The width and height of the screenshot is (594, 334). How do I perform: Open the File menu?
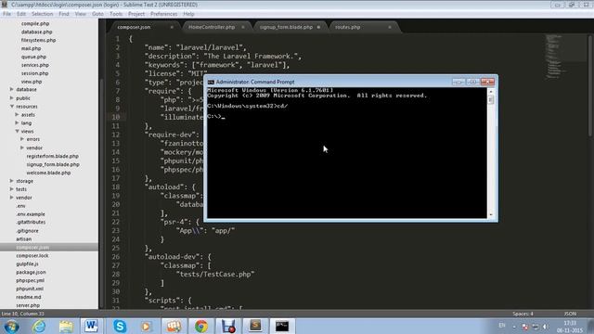click(6, 14)
